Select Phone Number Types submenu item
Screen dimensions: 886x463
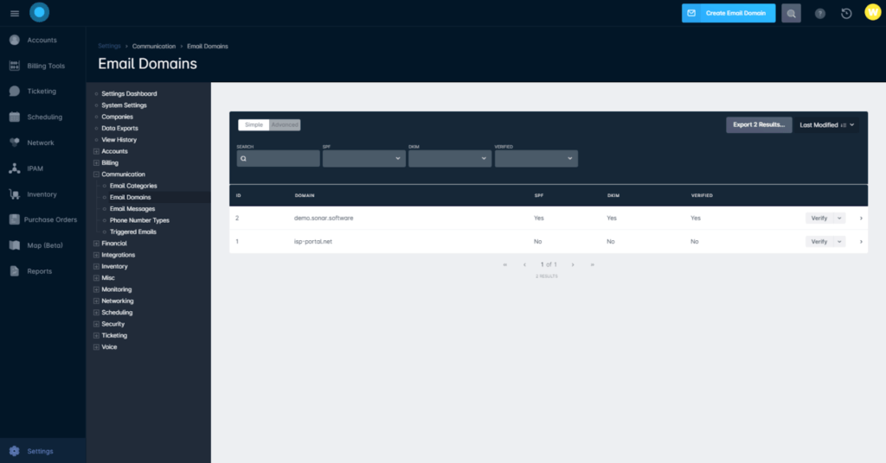(x=139, y=220)
